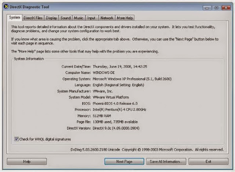
Task: Click system model VMware Virtual Platform
Action: [x=111, y=97]
